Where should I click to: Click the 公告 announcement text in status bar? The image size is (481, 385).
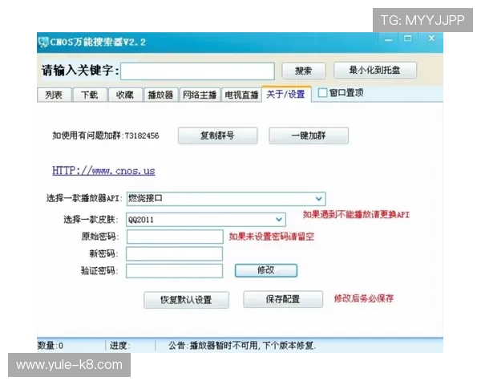(x=242, y=346)
